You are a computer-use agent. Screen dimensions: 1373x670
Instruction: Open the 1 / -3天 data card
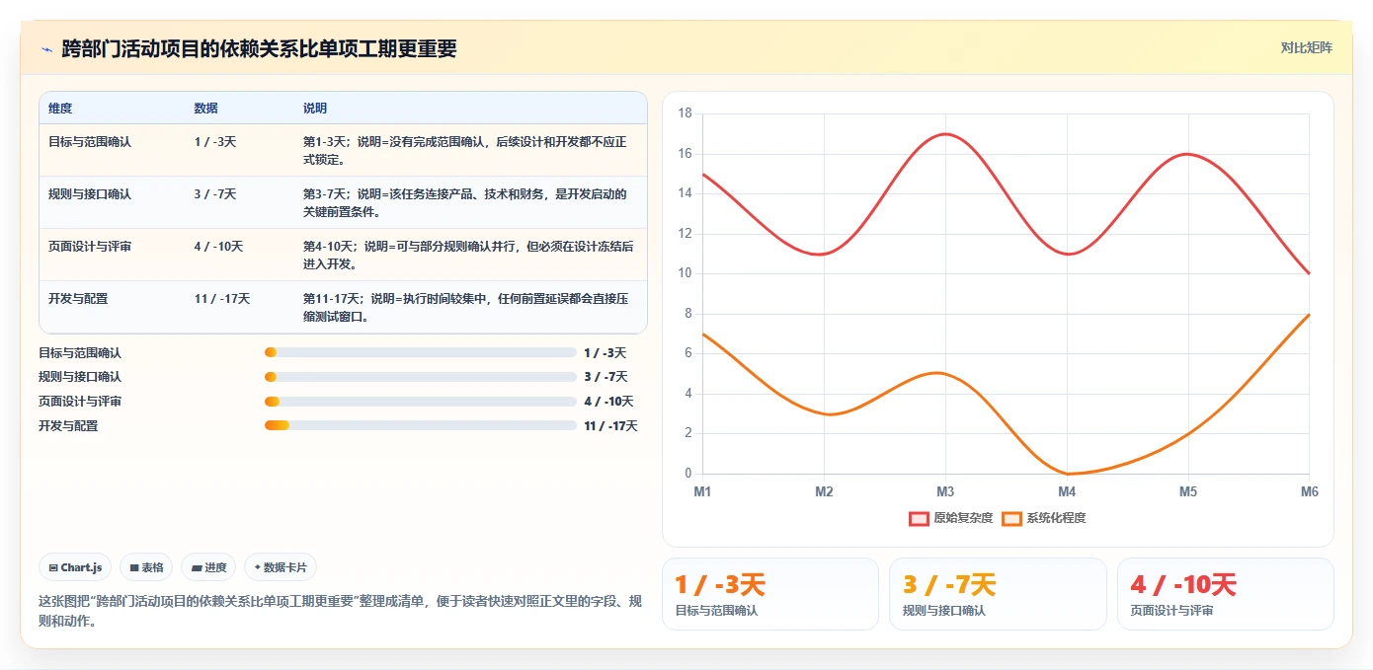click(770, 594)
